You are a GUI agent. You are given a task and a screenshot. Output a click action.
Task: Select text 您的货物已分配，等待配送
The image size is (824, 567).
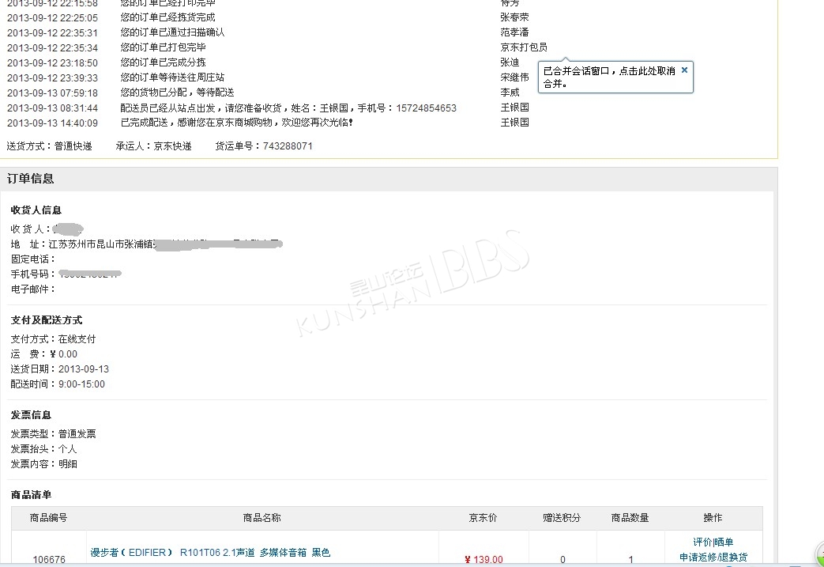177,92
